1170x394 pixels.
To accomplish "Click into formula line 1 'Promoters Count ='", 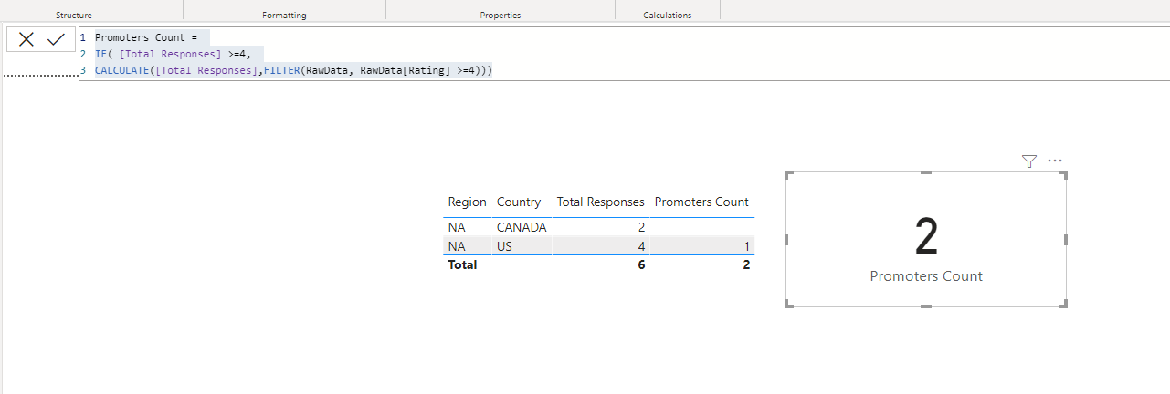I will pos(146,37).
